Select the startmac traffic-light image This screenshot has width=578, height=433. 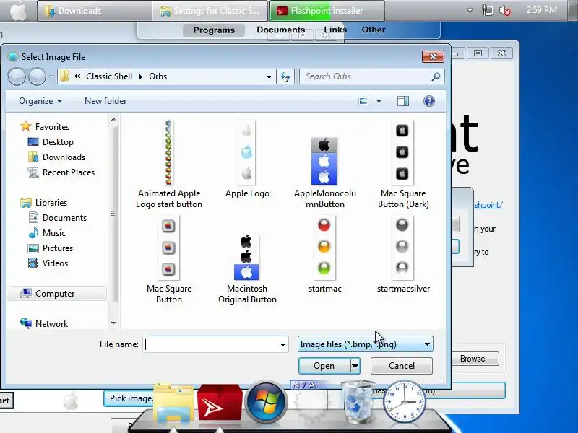324,255
